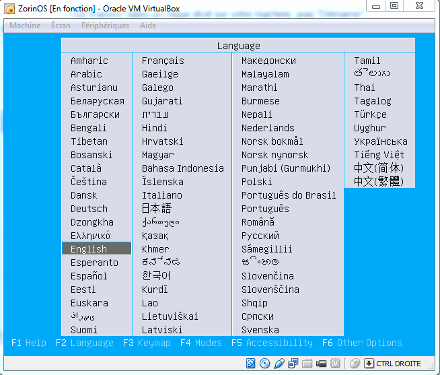This screenshot has width=440, height=375.
Task: Select Bosanski language
Action: tap(91, 155)
